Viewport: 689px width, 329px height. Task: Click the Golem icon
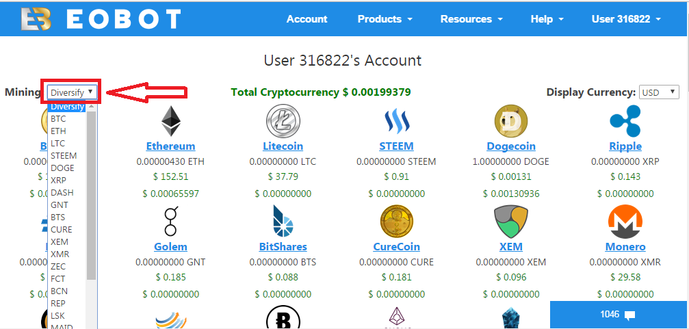(x=170, y=222)
